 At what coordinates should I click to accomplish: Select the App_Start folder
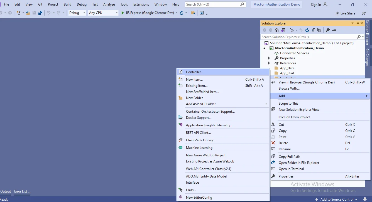coord(287,73)
